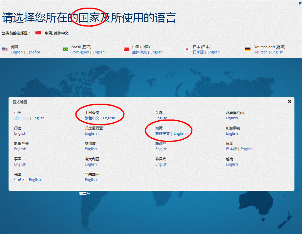This screenshot has width=302, height=234.
Task: Select Español under 美国
Action: (x=33, y=52)
